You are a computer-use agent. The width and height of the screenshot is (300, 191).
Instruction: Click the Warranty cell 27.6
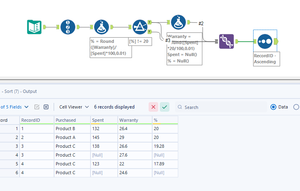135,155
